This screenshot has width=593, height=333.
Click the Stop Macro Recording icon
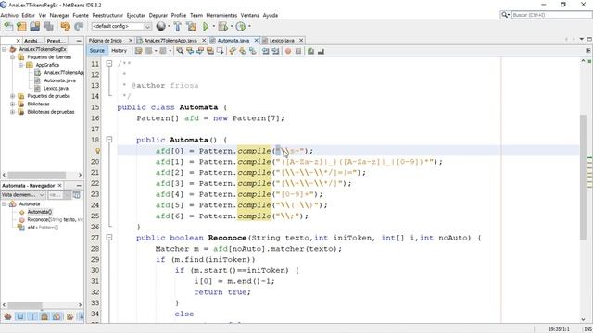click(298, 51)
